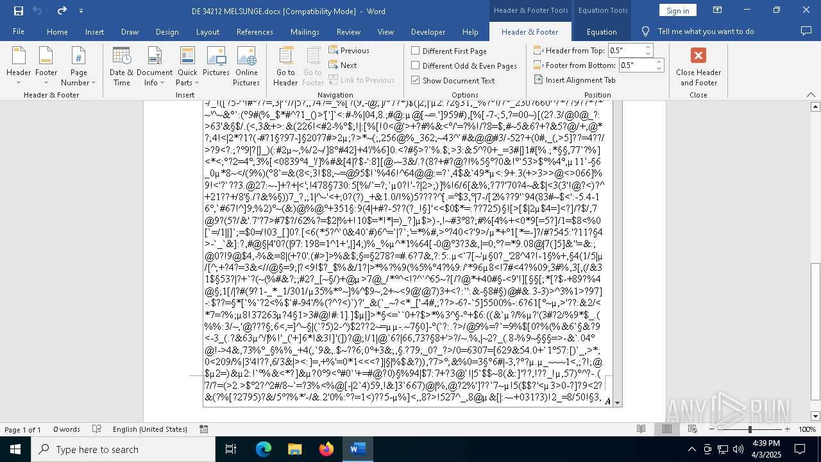Enable Different First Page
The height and width of the screenshot is (462, 821).
coord(448,51)
